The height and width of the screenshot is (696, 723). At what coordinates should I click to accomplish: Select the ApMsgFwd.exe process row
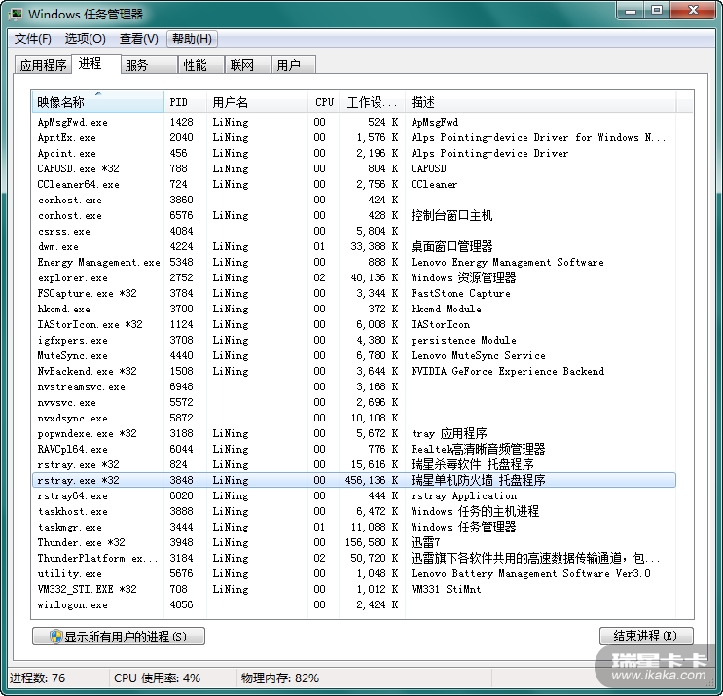pyautogui.click(x=354, y=122)
